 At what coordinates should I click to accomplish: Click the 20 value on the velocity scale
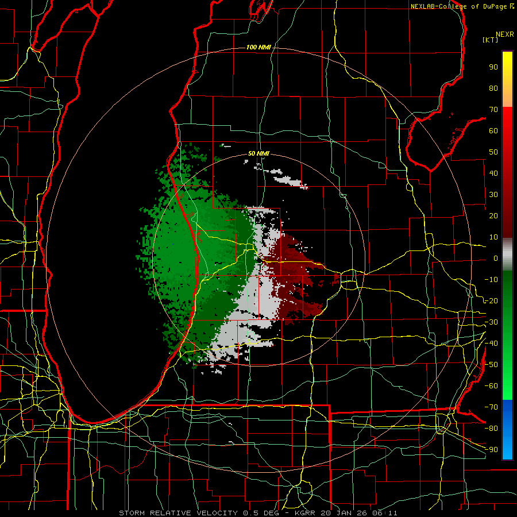click(493, 215)
